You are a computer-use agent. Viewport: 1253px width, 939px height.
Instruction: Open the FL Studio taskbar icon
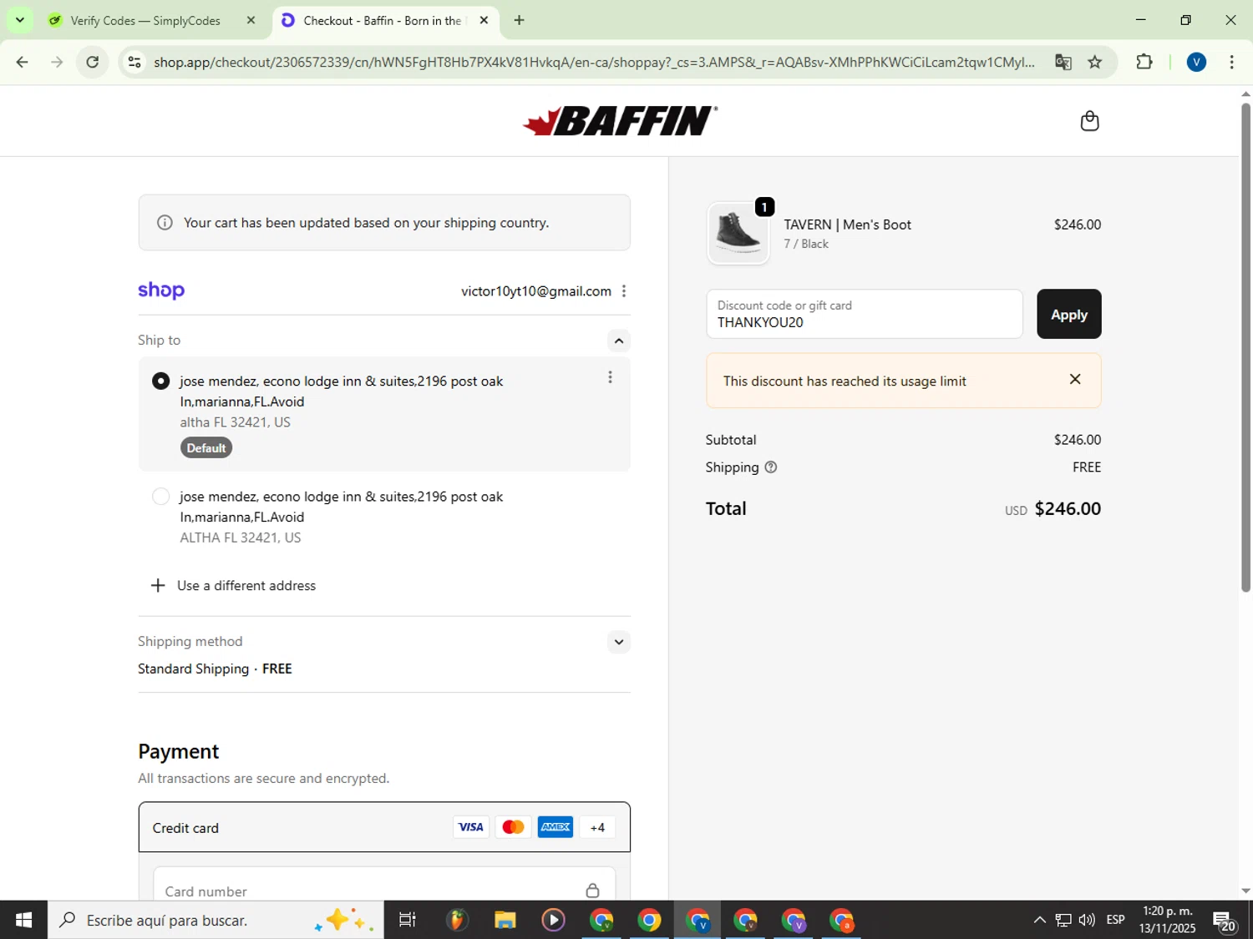tap(456, 920)
